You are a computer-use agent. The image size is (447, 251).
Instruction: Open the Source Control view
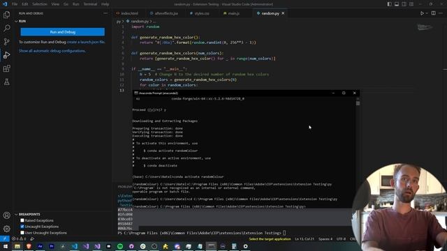click(x=6, y=42)
